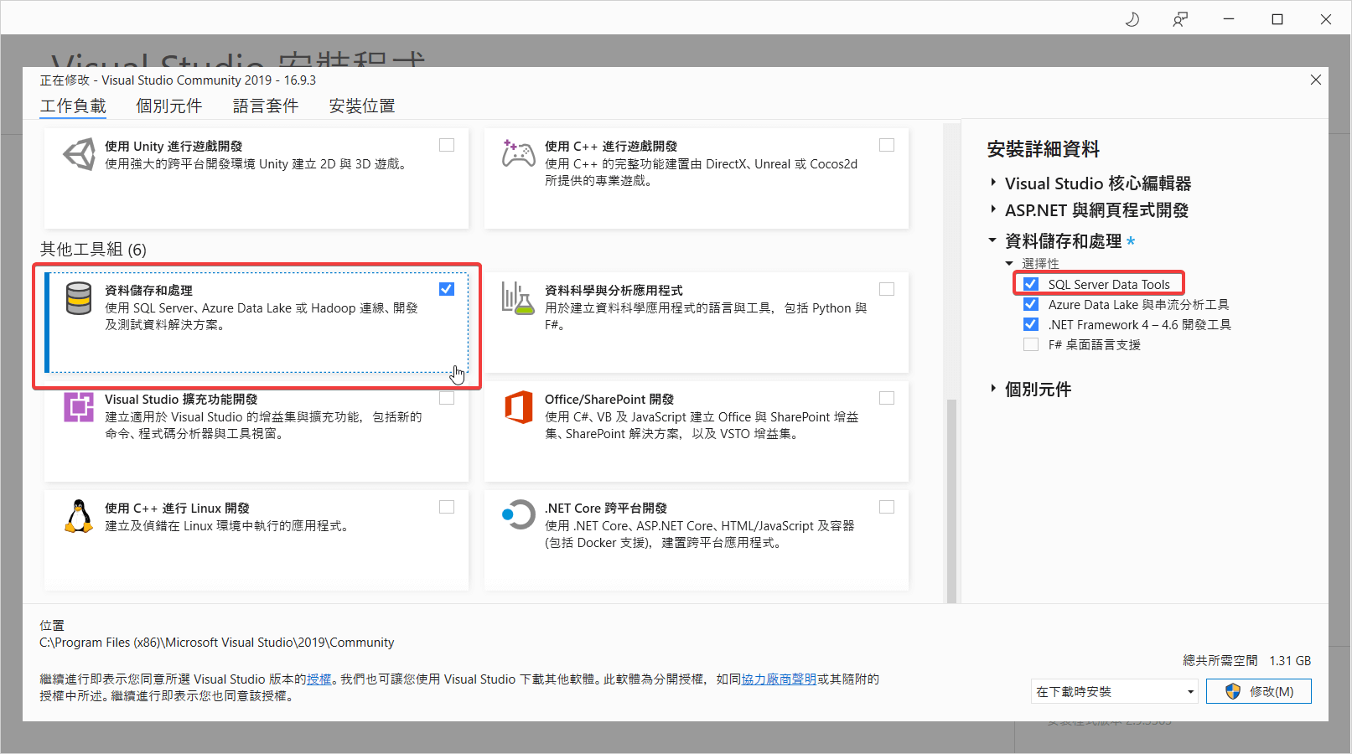Expand the Visual Studio core editor section
The image size is (1352, 754).
[993, 183]
